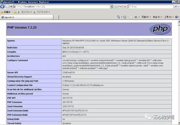
Task: Open the Favorites (收藏夹) star button
Action: 6,12
